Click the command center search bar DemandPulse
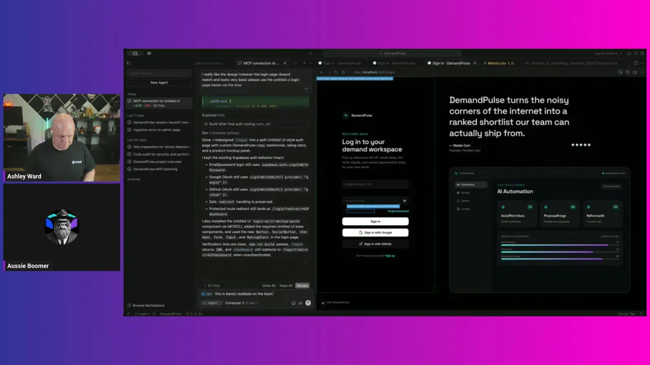This screenshot has height=365, width=650. [x=392, y=53]
